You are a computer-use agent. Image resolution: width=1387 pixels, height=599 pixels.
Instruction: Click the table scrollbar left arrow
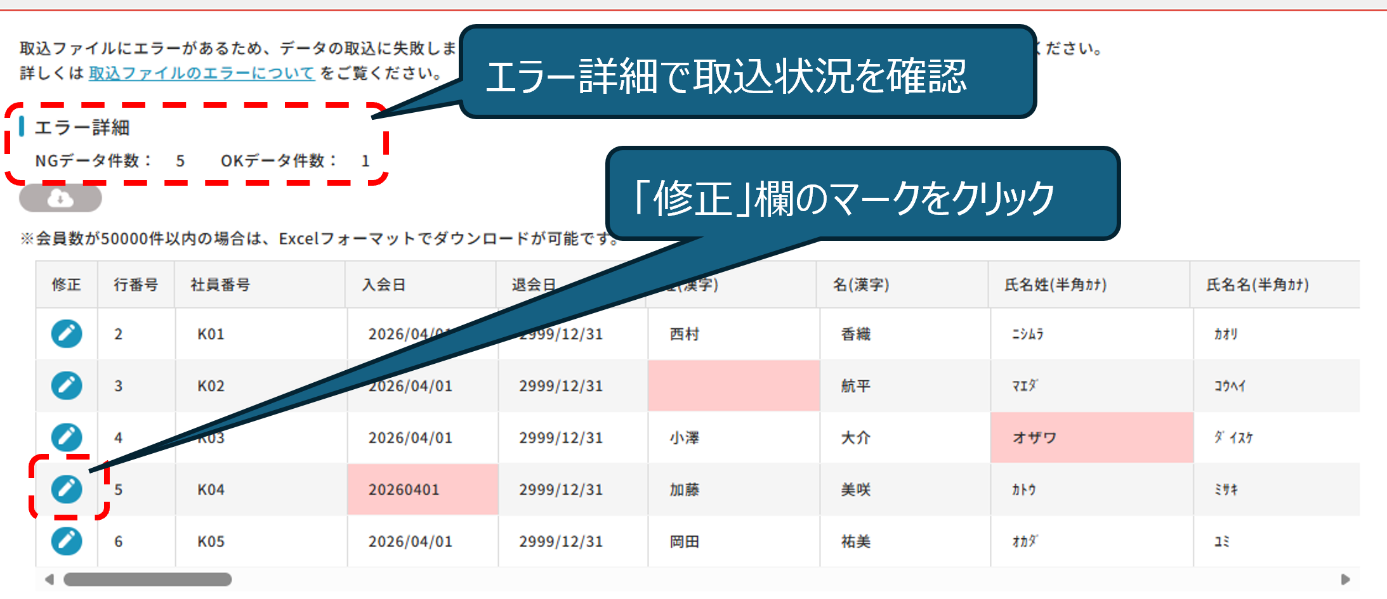49,579
